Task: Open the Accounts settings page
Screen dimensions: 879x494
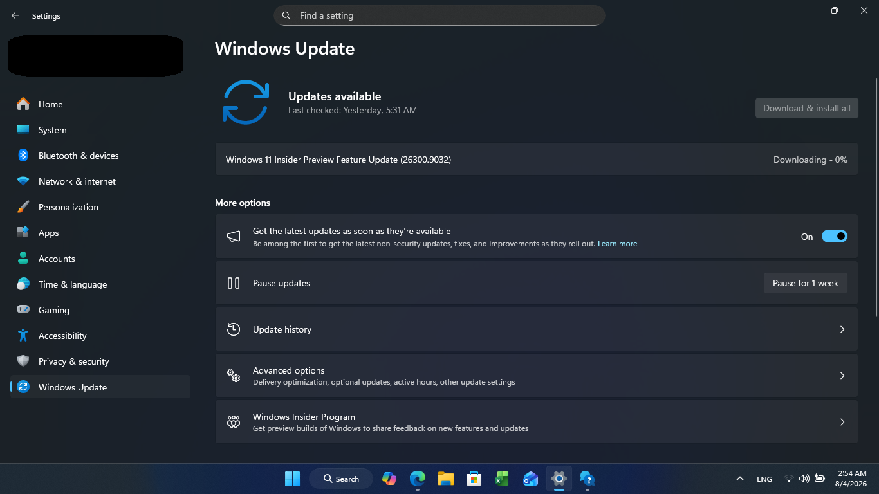Action: [x=100, y=259]
